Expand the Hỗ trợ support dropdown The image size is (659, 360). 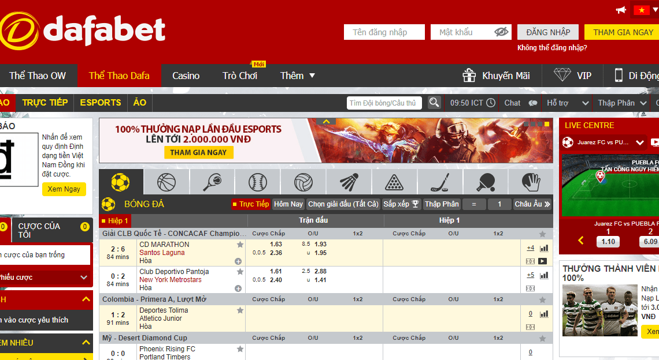pos(568,103)
